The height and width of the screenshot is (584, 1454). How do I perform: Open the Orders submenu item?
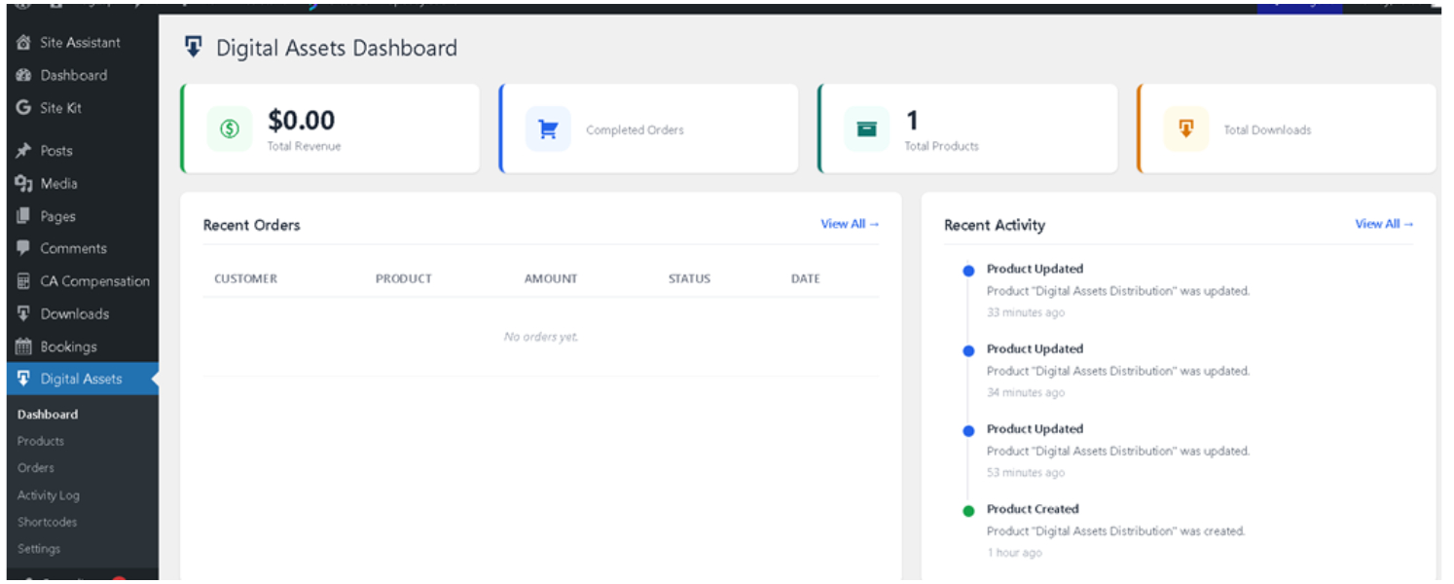click(x=36, y=468)
